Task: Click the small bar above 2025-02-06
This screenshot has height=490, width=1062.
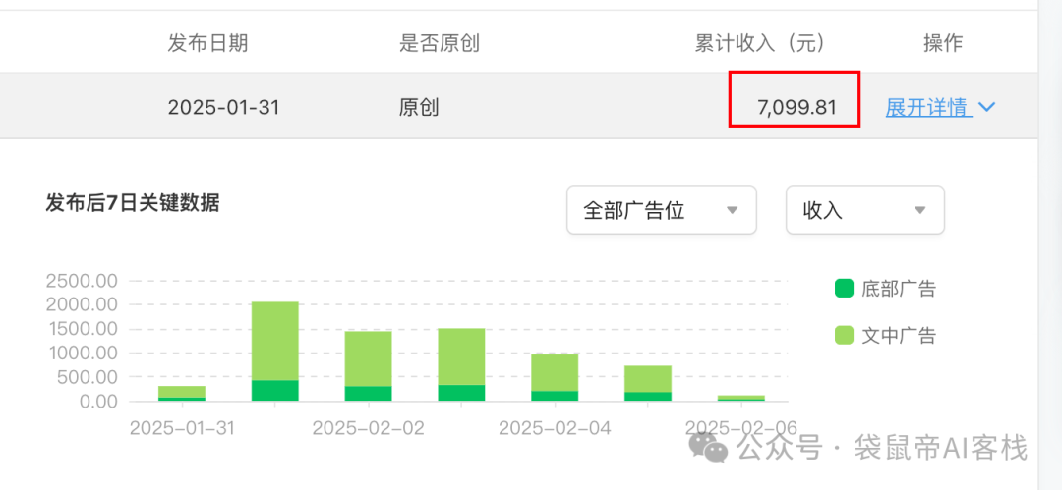Action: click(741, 399)
